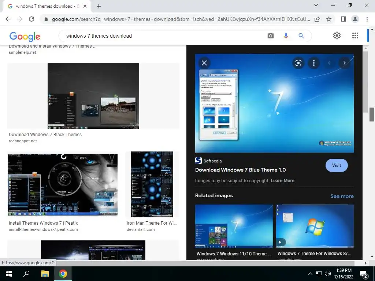Open a new browser tab
This screenshot has width=375, height=281.
pos(99,7)
